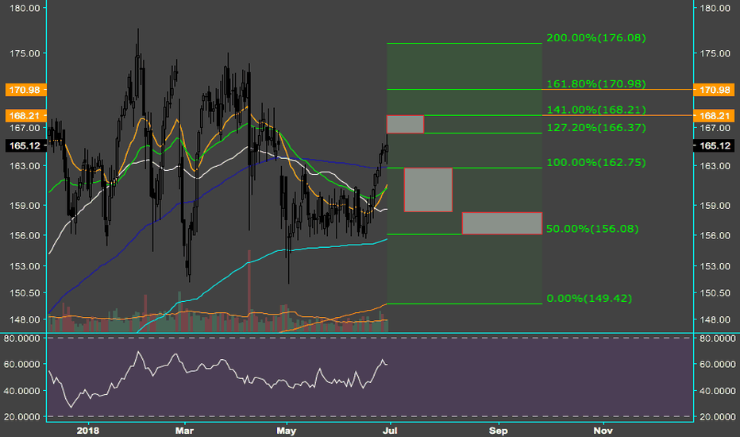Click the 40.0000 RSI level on left axis
Image resolution: width=740 pixels, height=437 pixels.
click(23, 391)
